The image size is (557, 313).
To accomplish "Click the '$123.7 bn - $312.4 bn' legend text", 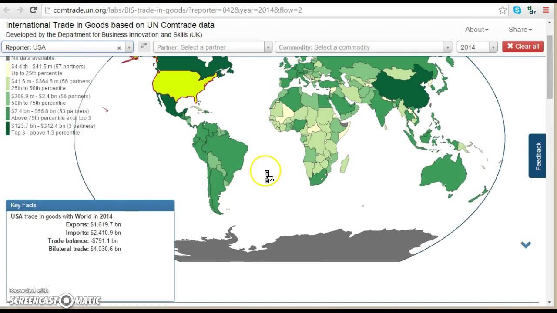I will click(x=53, y=126).
